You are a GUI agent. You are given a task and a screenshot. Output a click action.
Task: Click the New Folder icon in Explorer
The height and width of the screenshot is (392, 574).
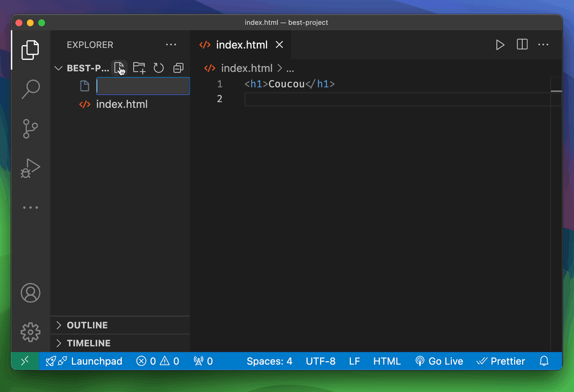click(x=139, y=68)
